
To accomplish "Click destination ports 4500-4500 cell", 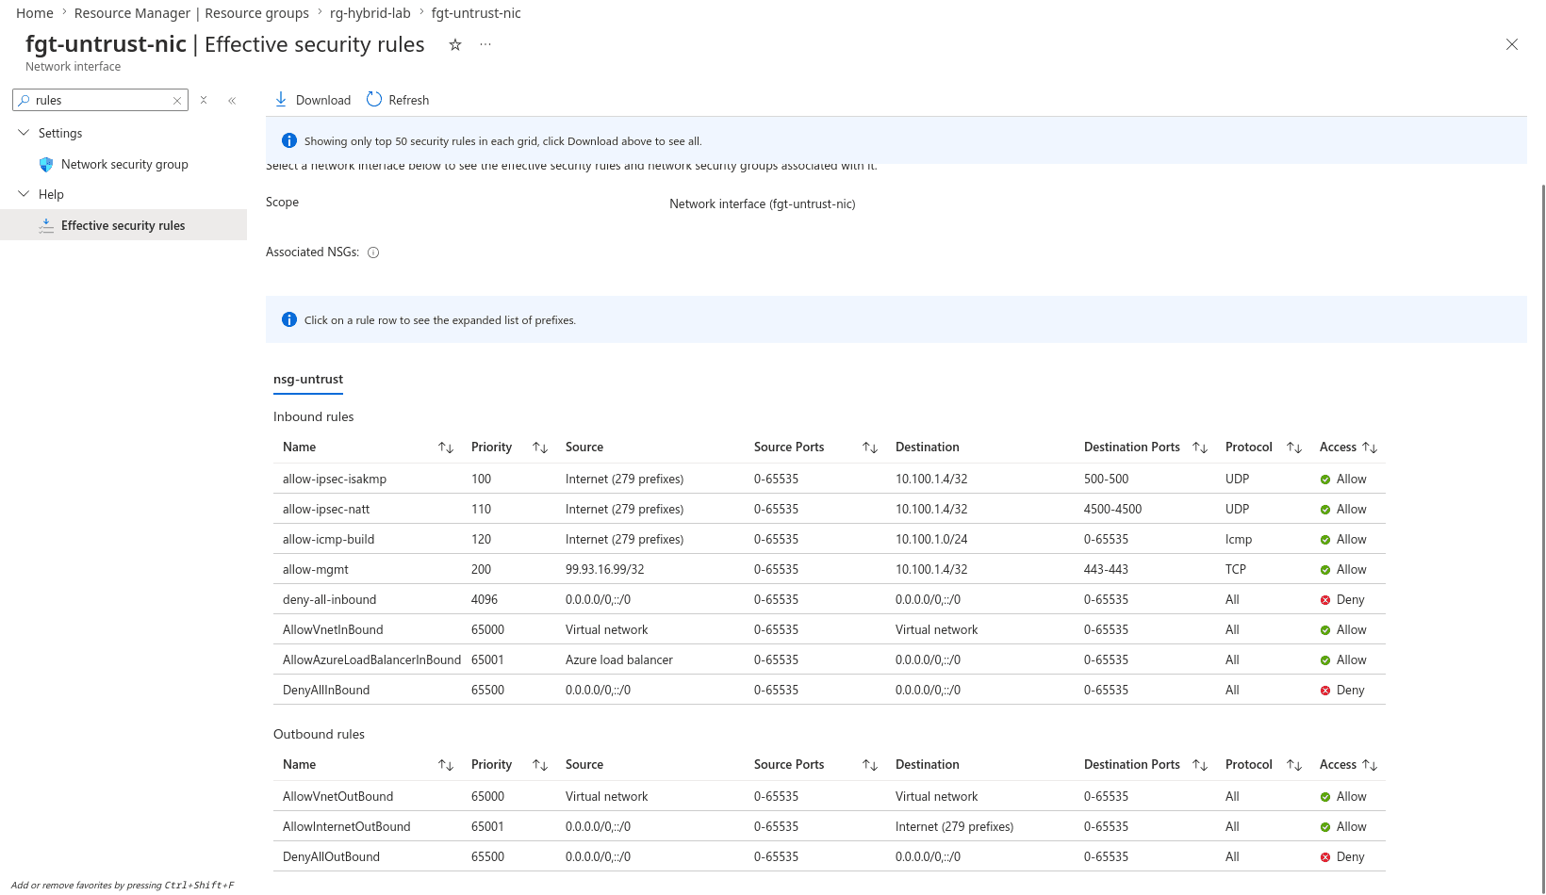I will (1112, 510).
